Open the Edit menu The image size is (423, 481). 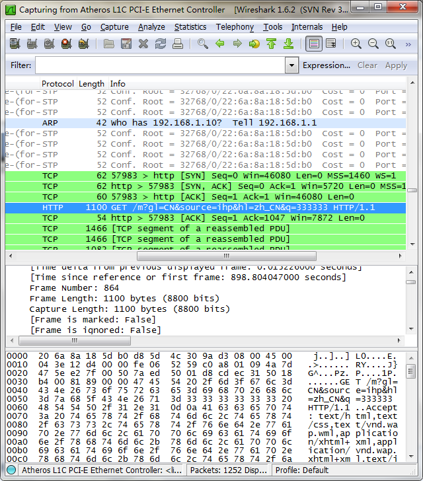(38, 27)
